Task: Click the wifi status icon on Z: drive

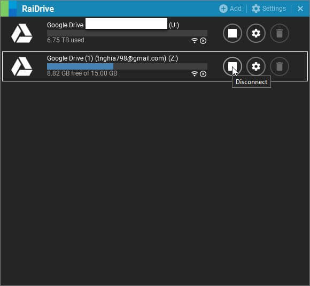Action: pyautogui.click(x=195, y=74)
